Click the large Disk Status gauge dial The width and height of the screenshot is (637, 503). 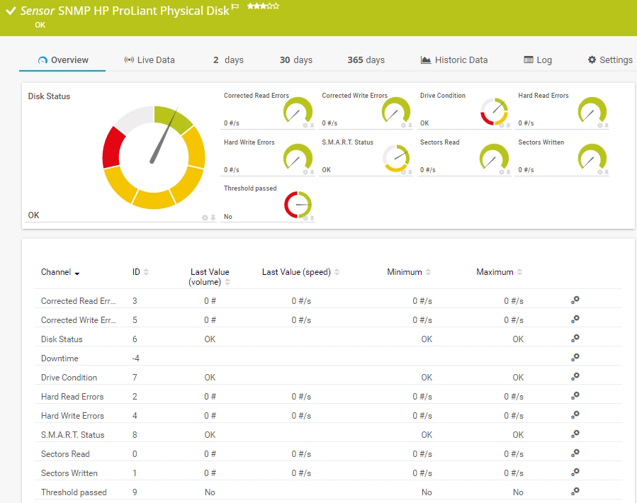click(154, 158)
